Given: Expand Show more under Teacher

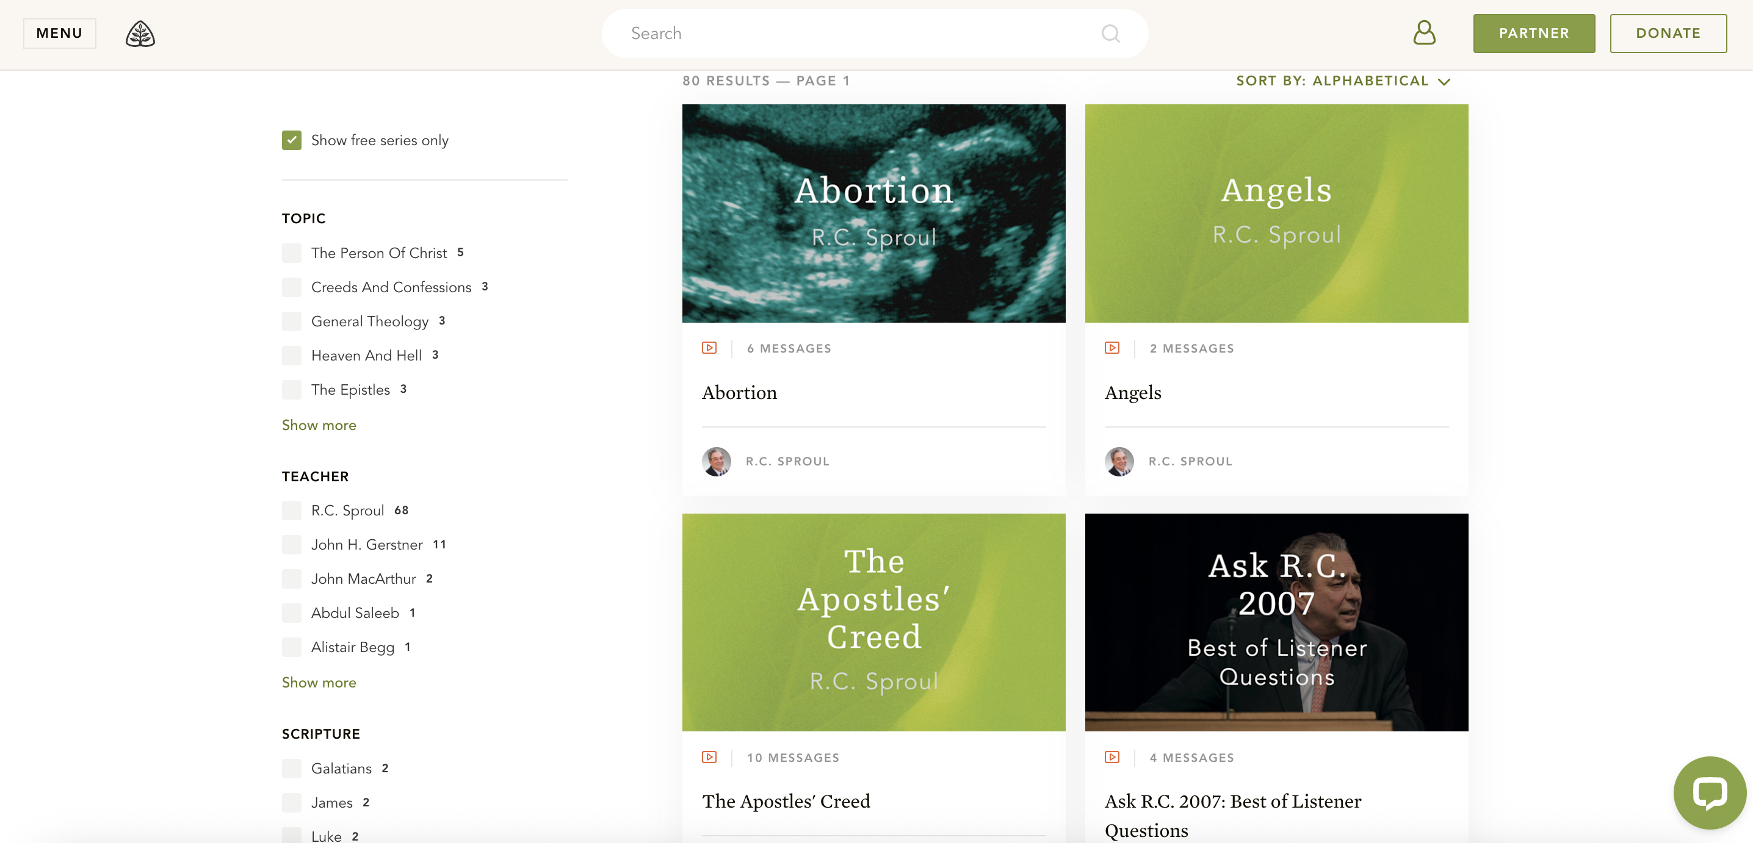Looking at the screenshot, I should click(319, 683).
